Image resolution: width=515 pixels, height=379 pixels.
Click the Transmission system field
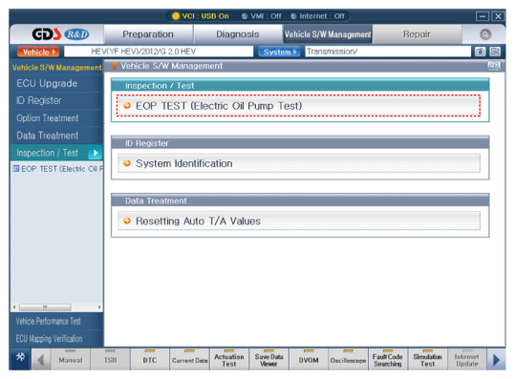388,52
